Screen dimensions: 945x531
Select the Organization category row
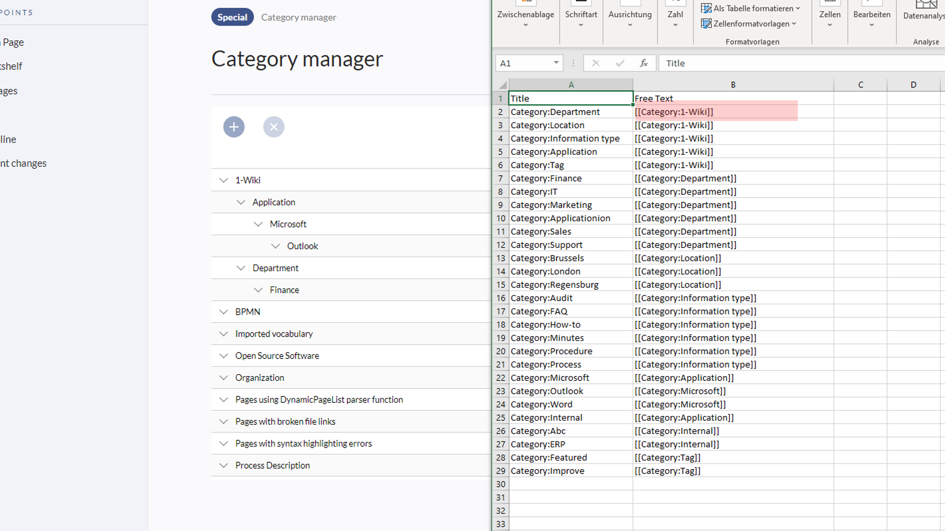coord(351,378)
